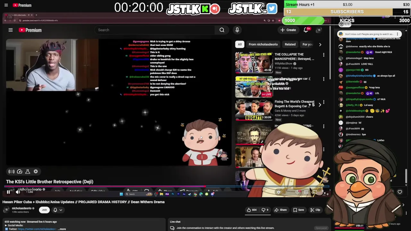Click the browser back arrow

(5, 21)
